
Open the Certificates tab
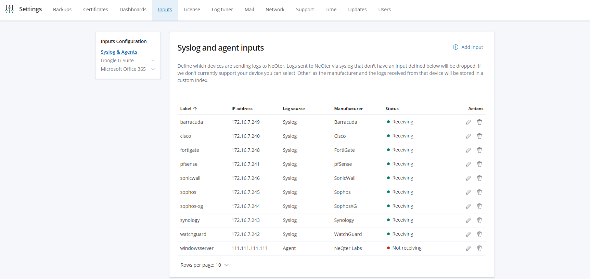coord(95,10)
